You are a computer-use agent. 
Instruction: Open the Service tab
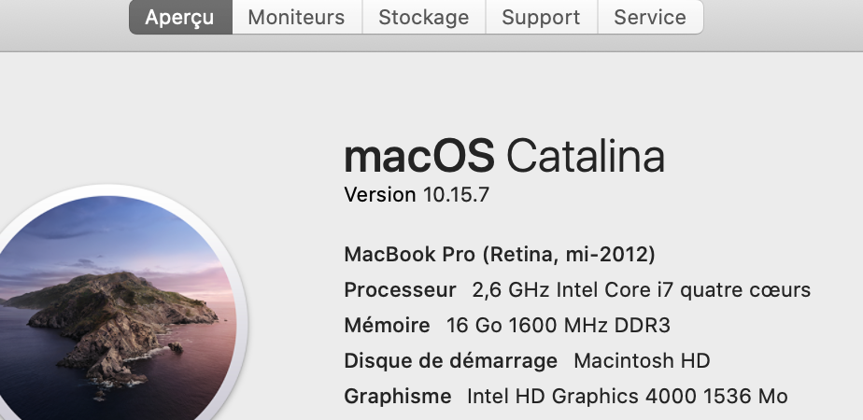(x=649, y=17)
